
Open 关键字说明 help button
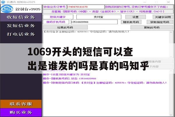[x=163, y=17]
